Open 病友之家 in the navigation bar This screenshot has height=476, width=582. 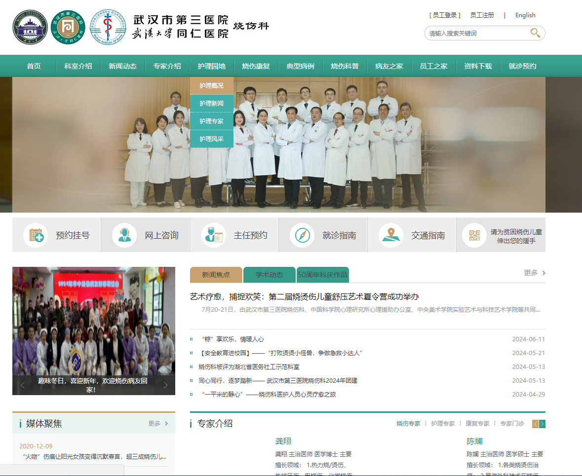pyautogui.click(x=389, y=66)
